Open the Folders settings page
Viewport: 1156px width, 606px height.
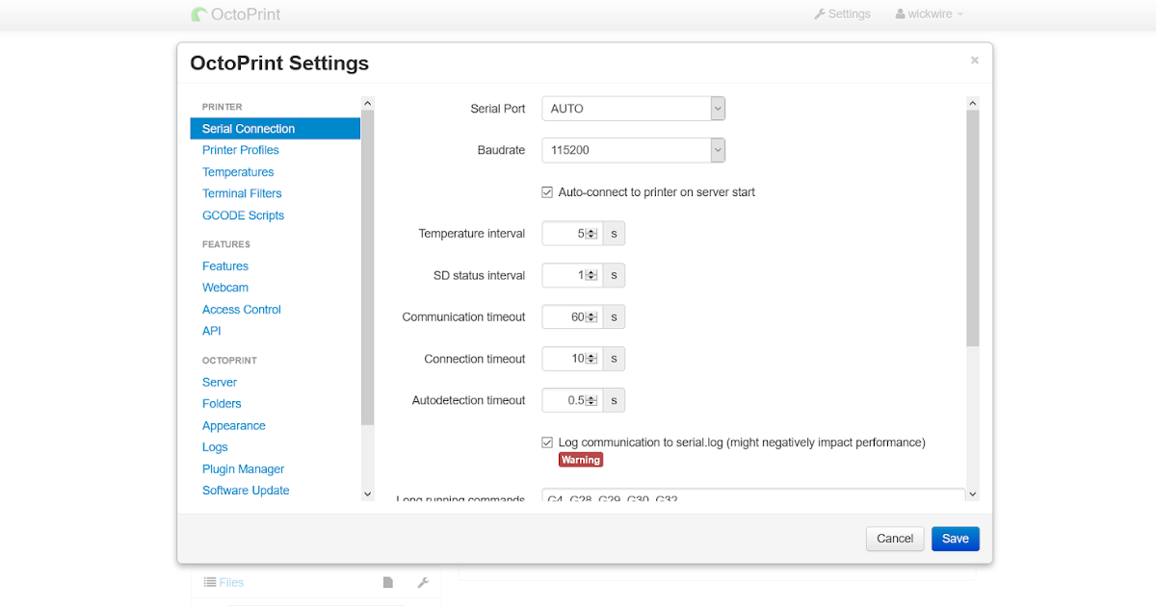point(222,404)
